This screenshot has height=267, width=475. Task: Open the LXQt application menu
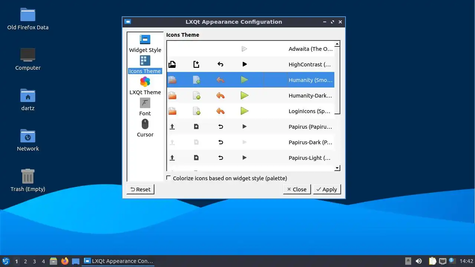[6, 261]
